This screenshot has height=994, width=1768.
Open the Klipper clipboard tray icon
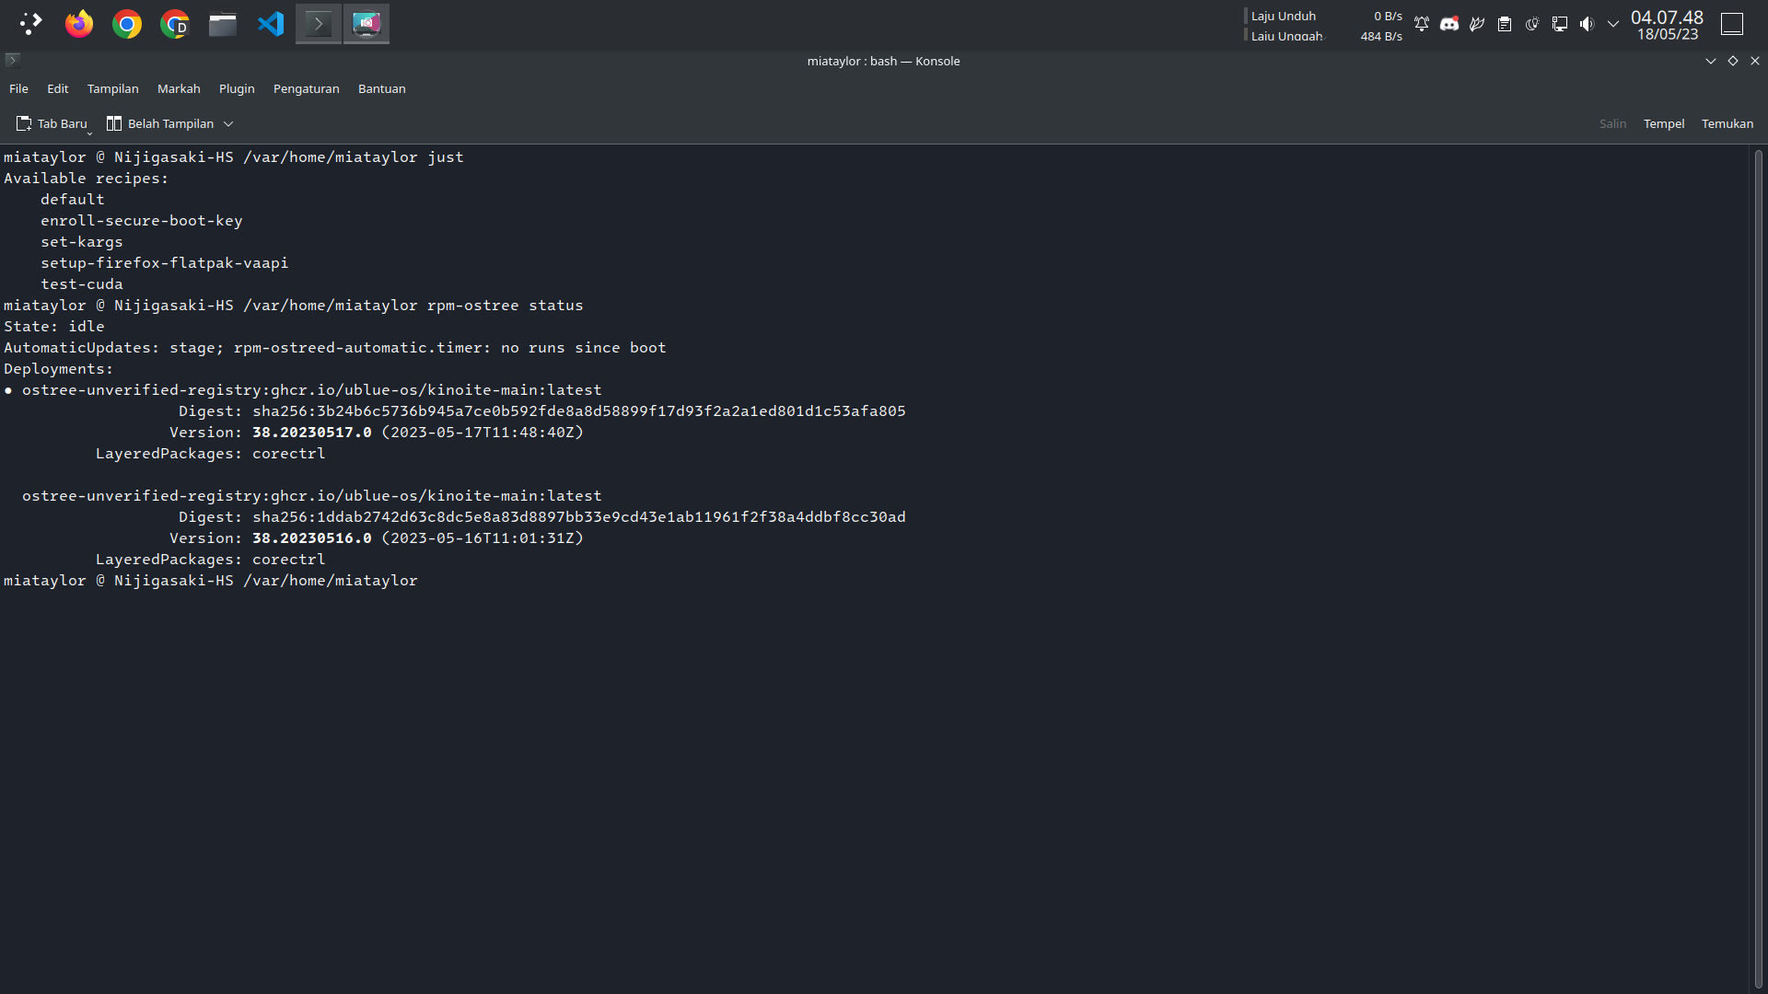tap(1505, 24)
